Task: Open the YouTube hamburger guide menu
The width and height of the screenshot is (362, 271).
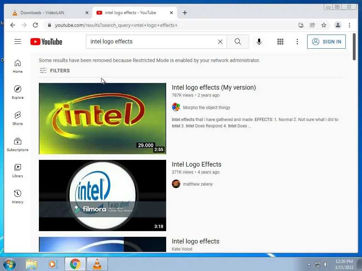Action: [18, 42]
